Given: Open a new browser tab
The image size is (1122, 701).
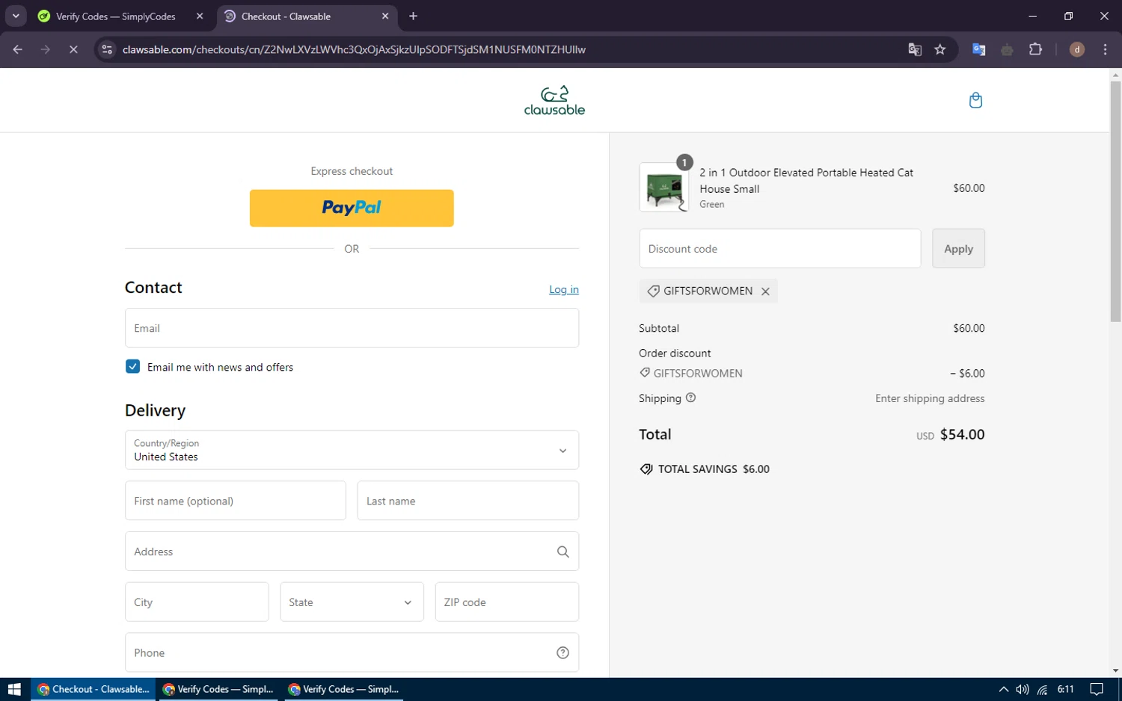Looking at the screenshot, I should pos(413,16).
